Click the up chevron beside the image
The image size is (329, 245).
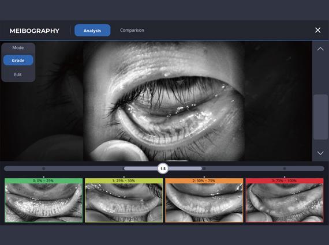(x=320, y=49)
